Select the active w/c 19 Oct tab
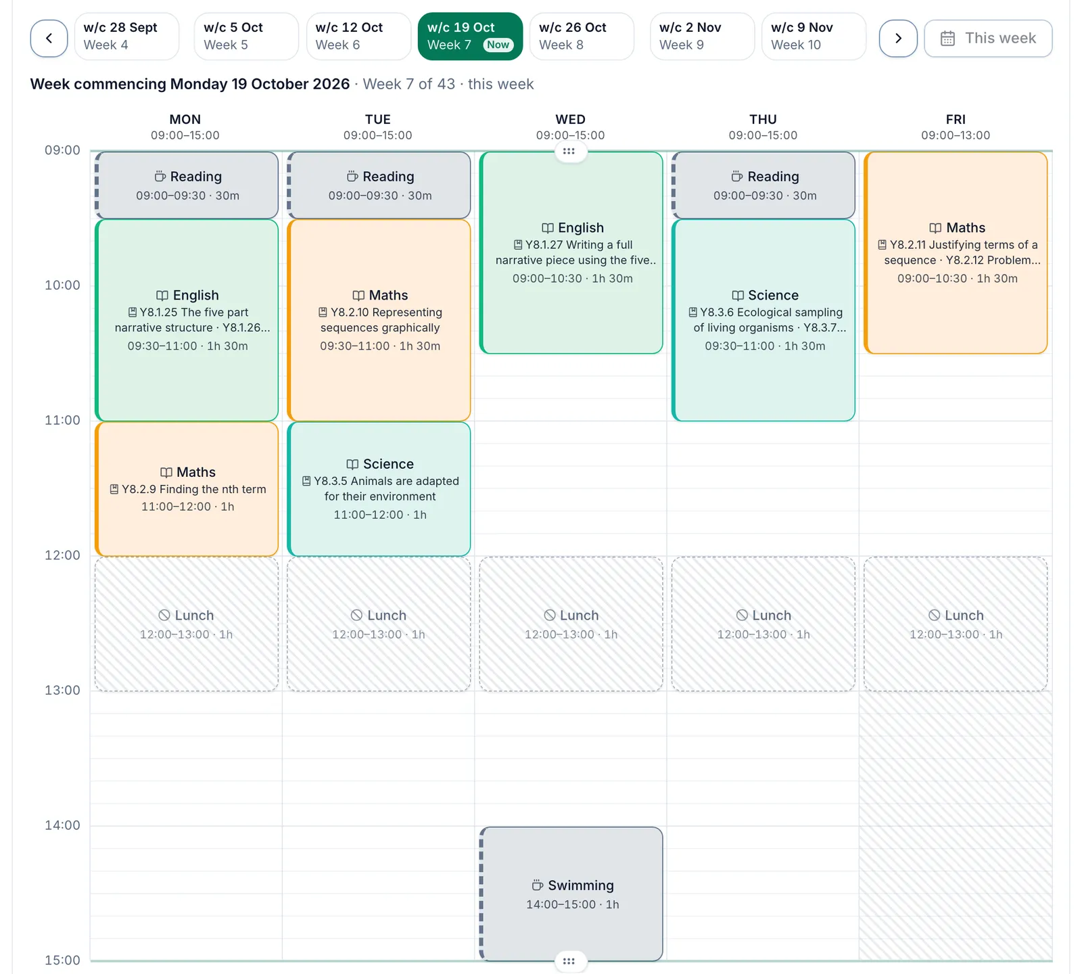Screen dimensions: 1082x974 (x=470, y=37)
